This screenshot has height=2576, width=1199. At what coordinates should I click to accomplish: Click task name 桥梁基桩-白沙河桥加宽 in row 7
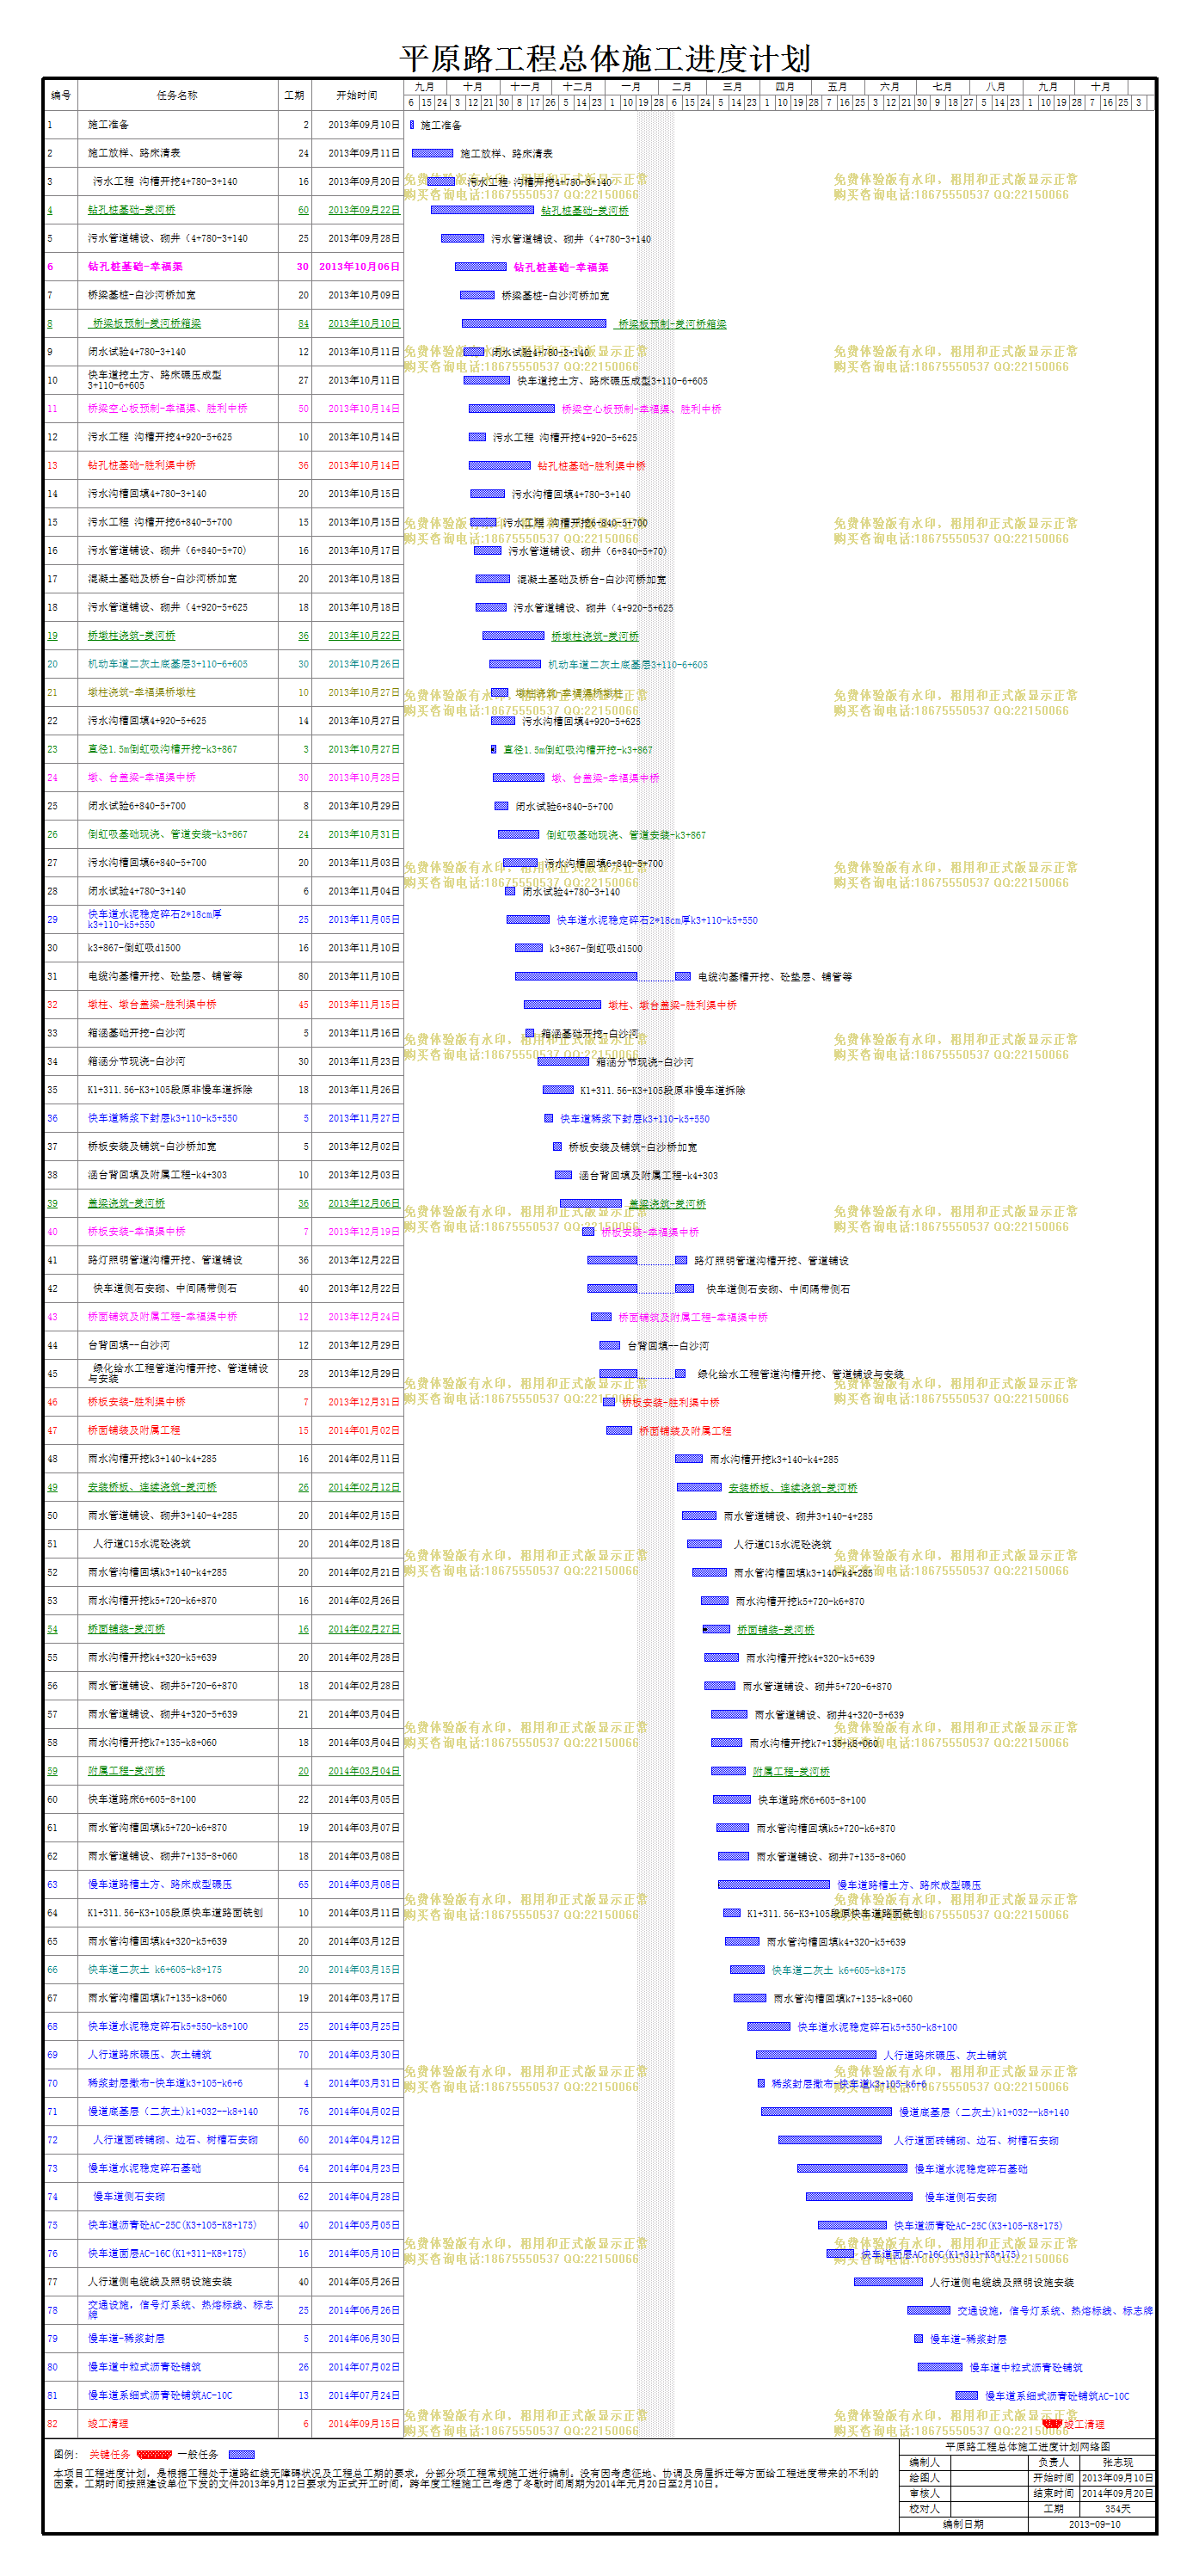point(141,295)
